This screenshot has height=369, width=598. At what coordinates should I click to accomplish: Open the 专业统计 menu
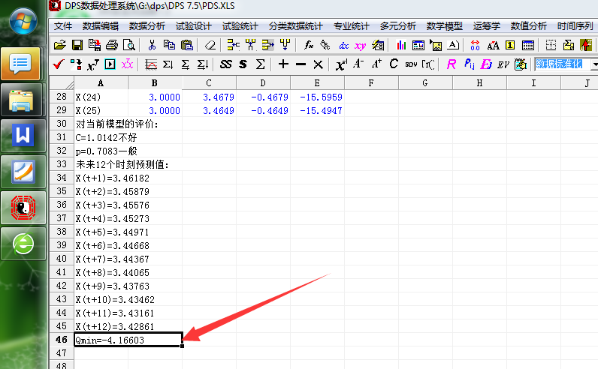pyautogui.click(x=352, y=26)
